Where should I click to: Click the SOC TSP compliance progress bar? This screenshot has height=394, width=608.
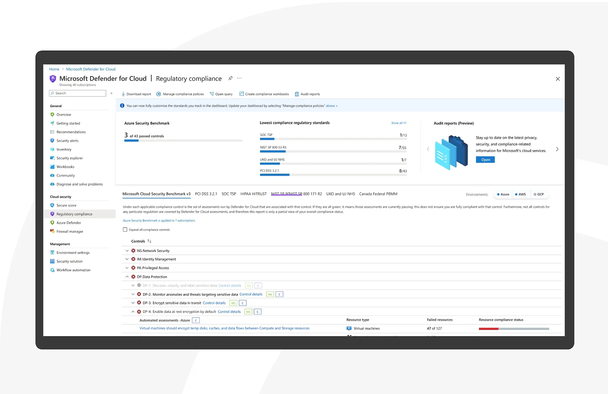[x=333, y=139]
